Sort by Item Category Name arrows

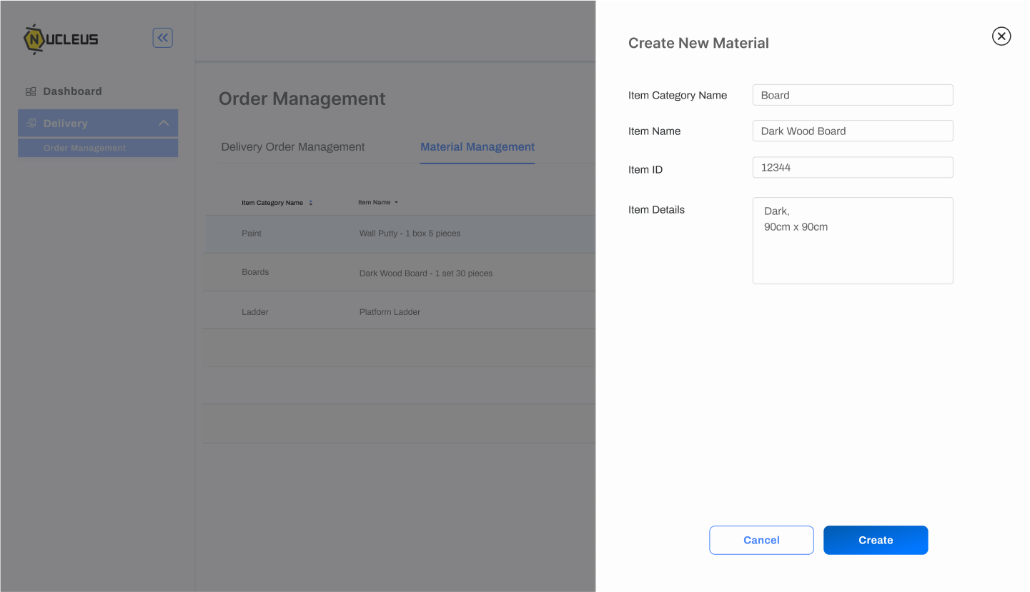pos(311,203)
